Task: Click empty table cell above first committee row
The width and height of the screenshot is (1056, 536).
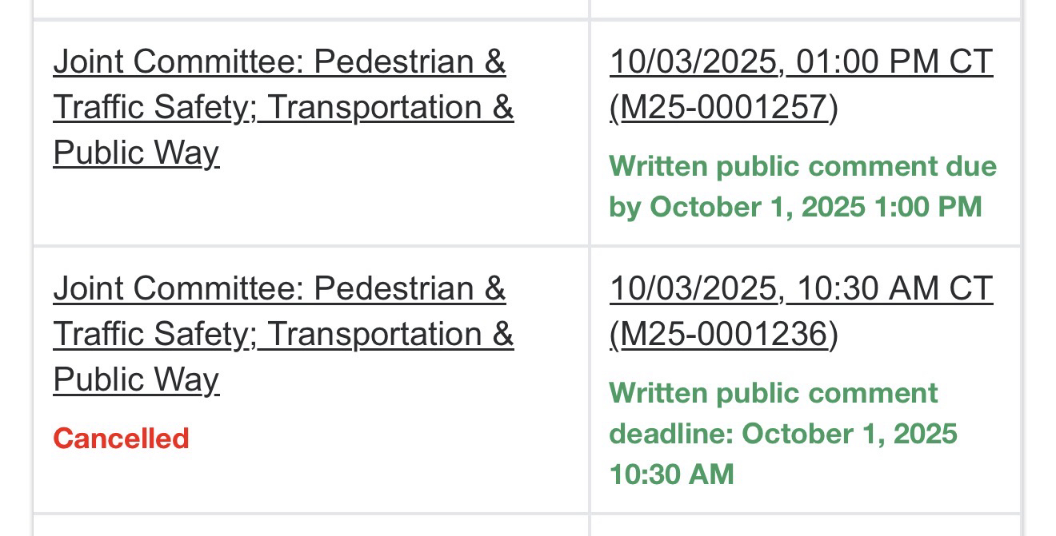Action: [x=310, y=8]
